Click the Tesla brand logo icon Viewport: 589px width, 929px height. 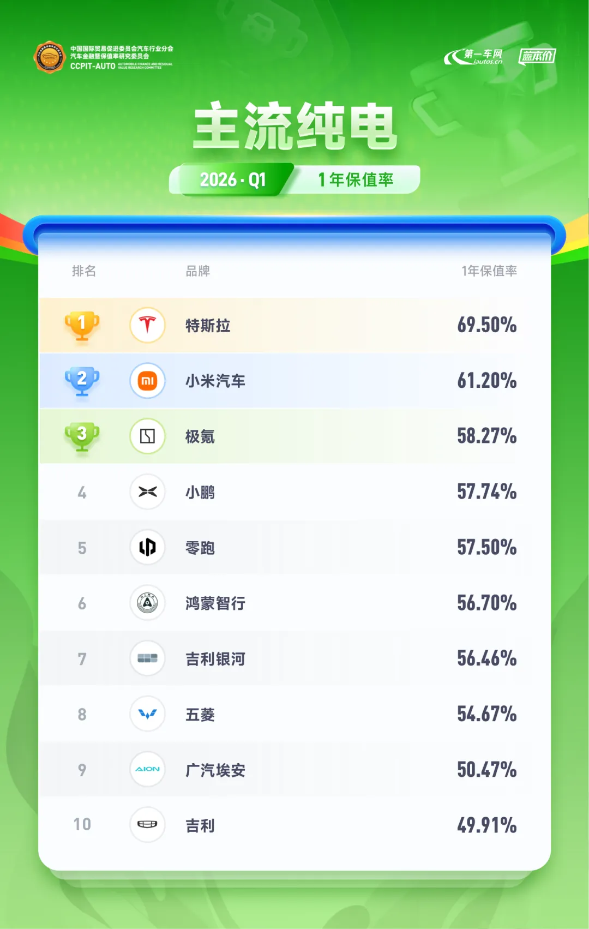click(x=147, y=325)
